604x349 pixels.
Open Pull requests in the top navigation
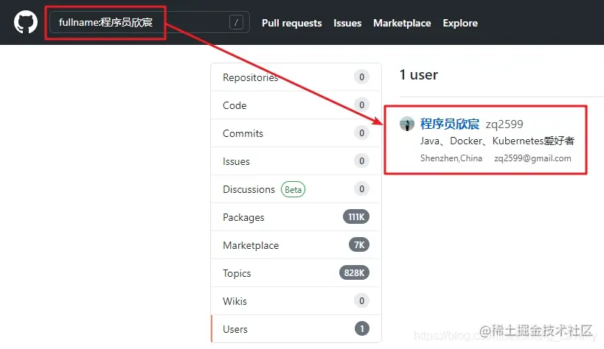[291, 23]
